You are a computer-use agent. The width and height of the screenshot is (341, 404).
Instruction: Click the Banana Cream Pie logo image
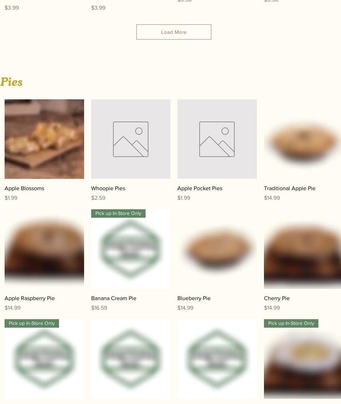point(131,249)
